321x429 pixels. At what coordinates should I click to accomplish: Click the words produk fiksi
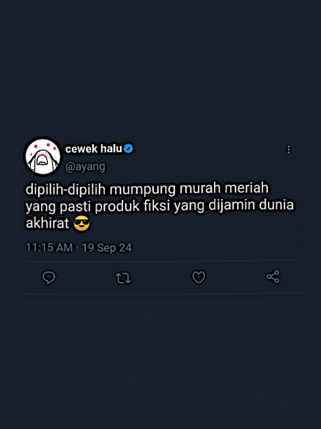click(x=132, y=206)
